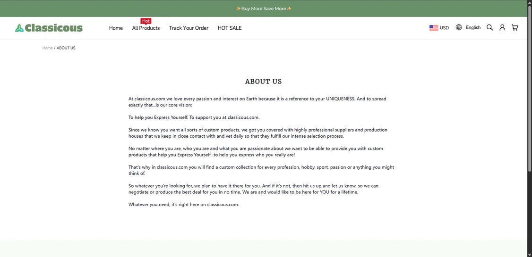532x257 pixels.
Task: Click the paragraph starting 'Whatever you need'
Action: [x=183, y=205]
